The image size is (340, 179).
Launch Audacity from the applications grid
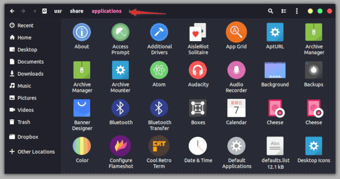click(198, 70)
